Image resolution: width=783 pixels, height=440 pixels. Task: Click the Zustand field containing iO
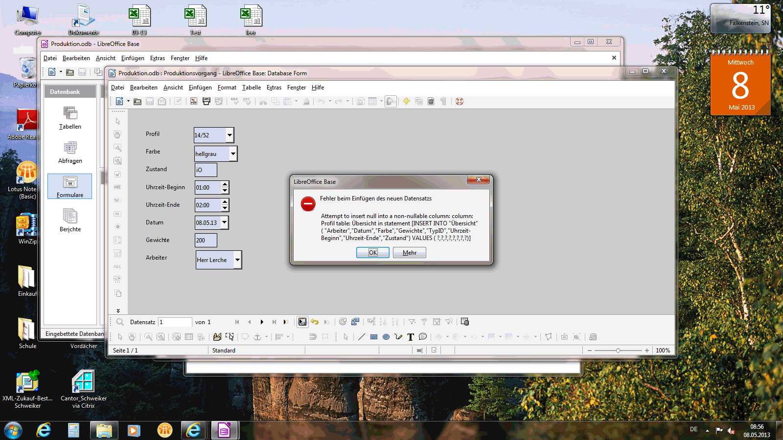pyautogui.click(x=206, y=170)
